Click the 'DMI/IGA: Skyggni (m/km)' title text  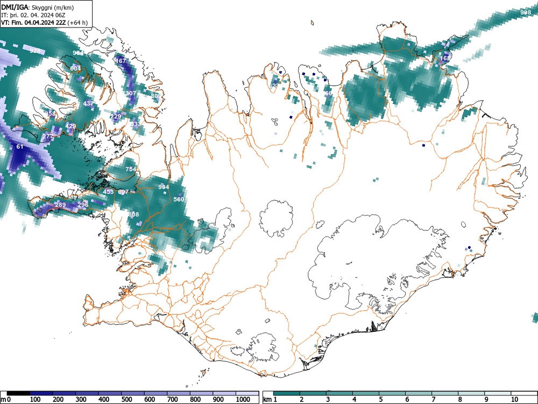click(38, 7)
